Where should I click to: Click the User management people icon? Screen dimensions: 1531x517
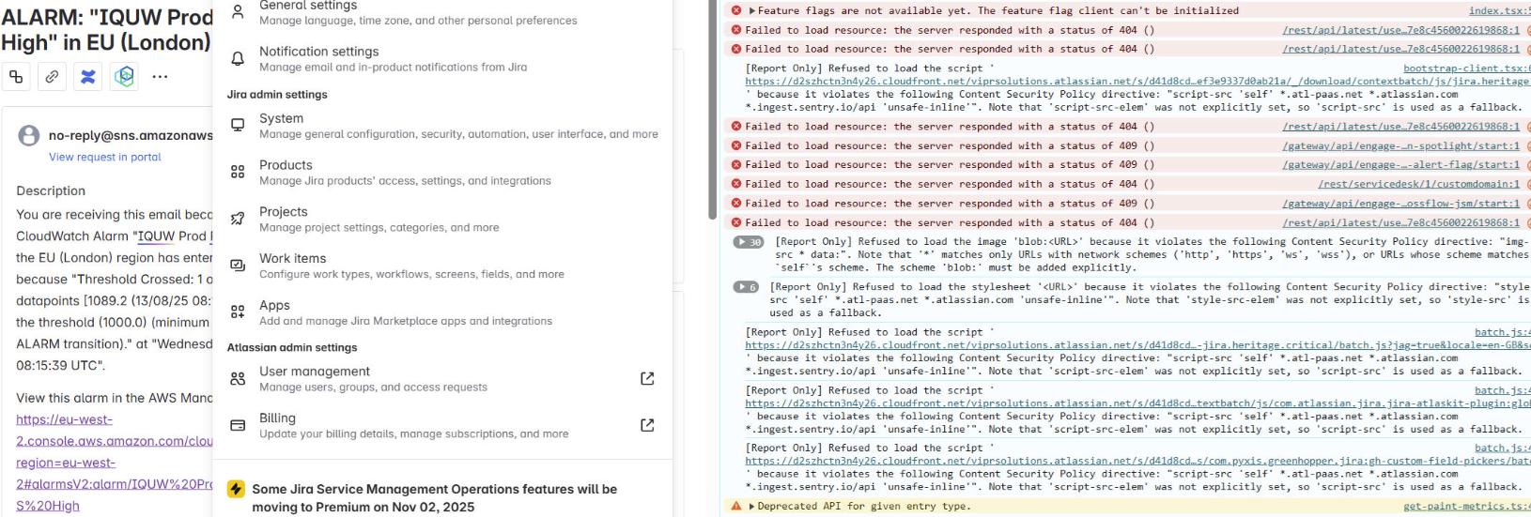[238, 378]
